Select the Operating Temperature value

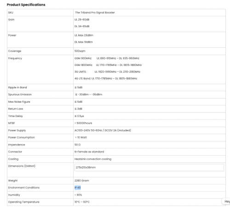tap(82, 202)
